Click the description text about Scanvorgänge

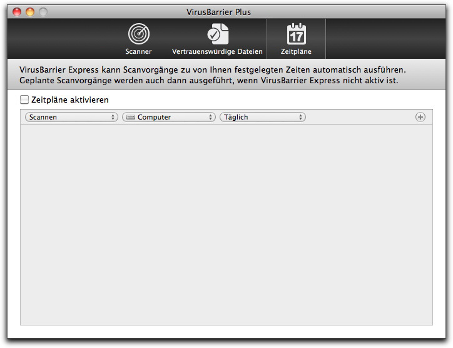pos(213,75)
